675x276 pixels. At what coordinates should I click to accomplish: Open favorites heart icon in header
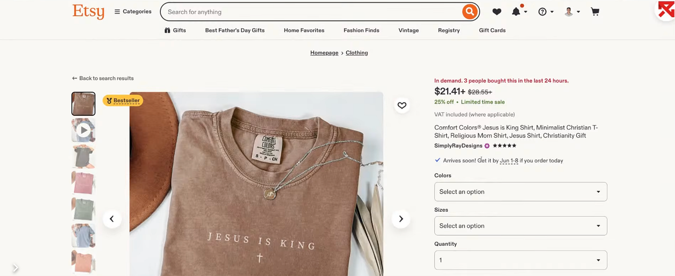click(x=497, y=12)
